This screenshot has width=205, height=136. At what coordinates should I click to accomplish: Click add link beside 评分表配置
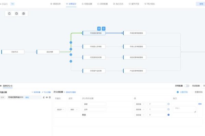pos(70,92)
